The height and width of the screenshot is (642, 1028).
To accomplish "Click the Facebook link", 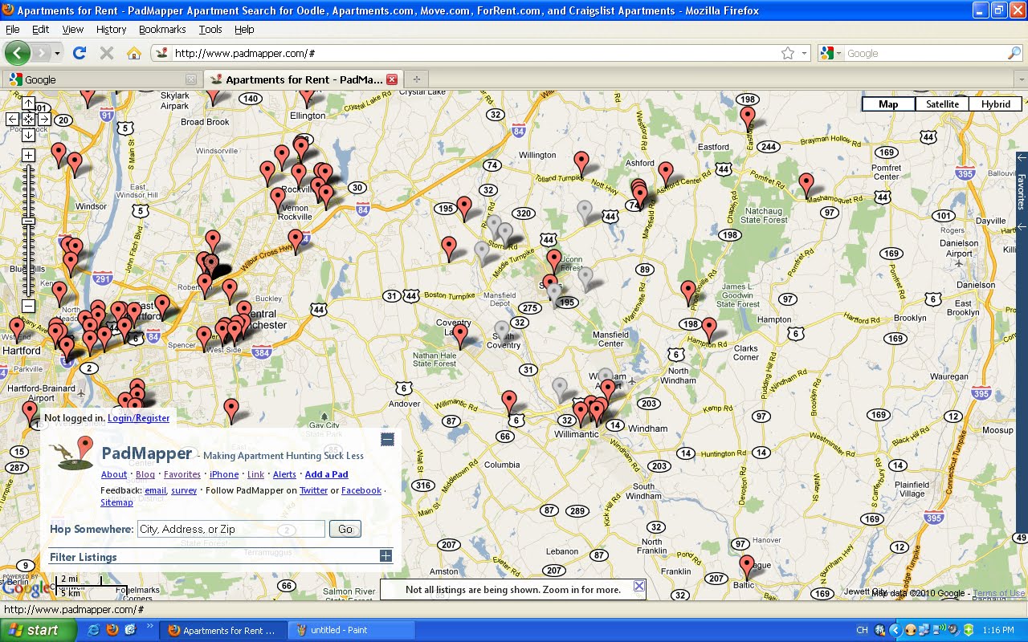I will [361, 490].
